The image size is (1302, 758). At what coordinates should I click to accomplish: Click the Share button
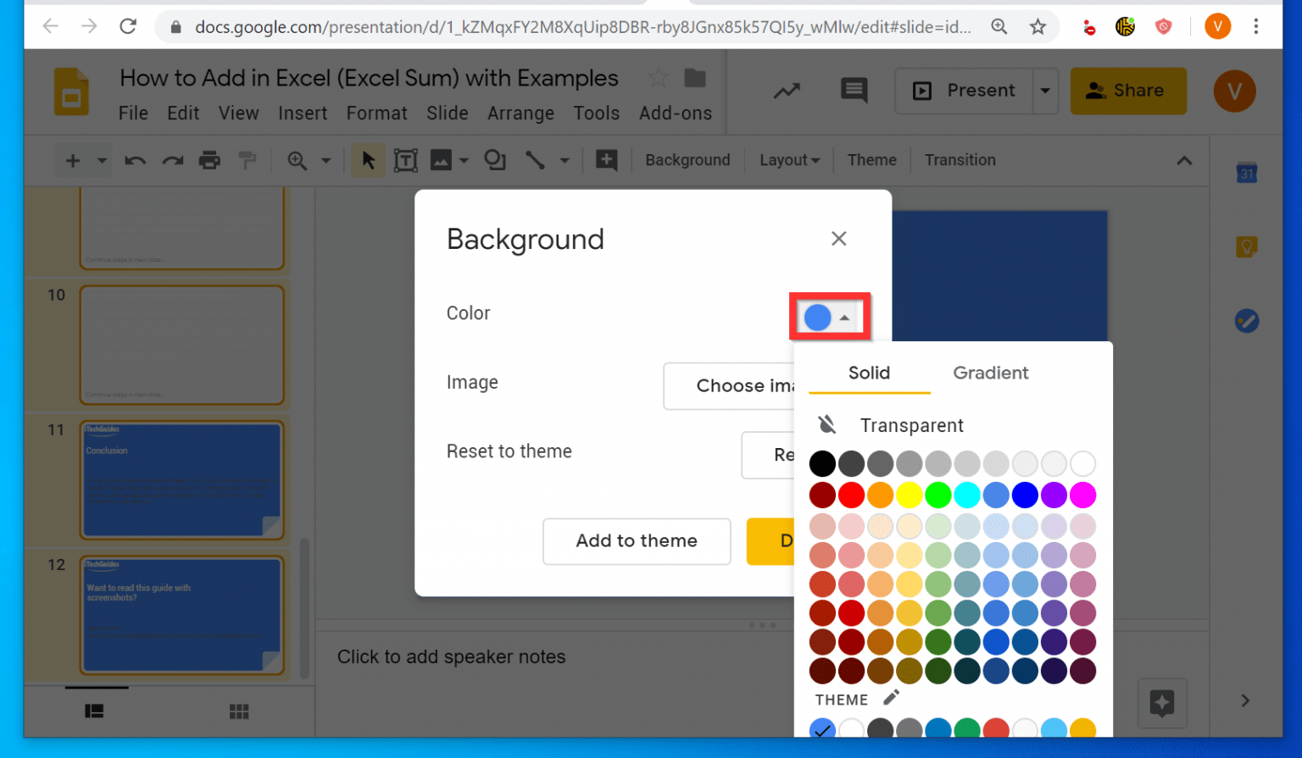(x=1128, y=91)
